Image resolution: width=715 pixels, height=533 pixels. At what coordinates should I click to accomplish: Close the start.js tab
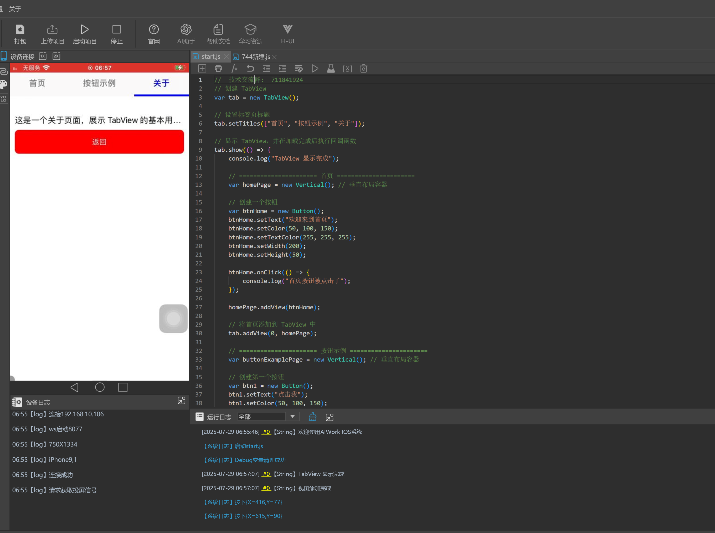pyautogui.click(x=226, y=57)
